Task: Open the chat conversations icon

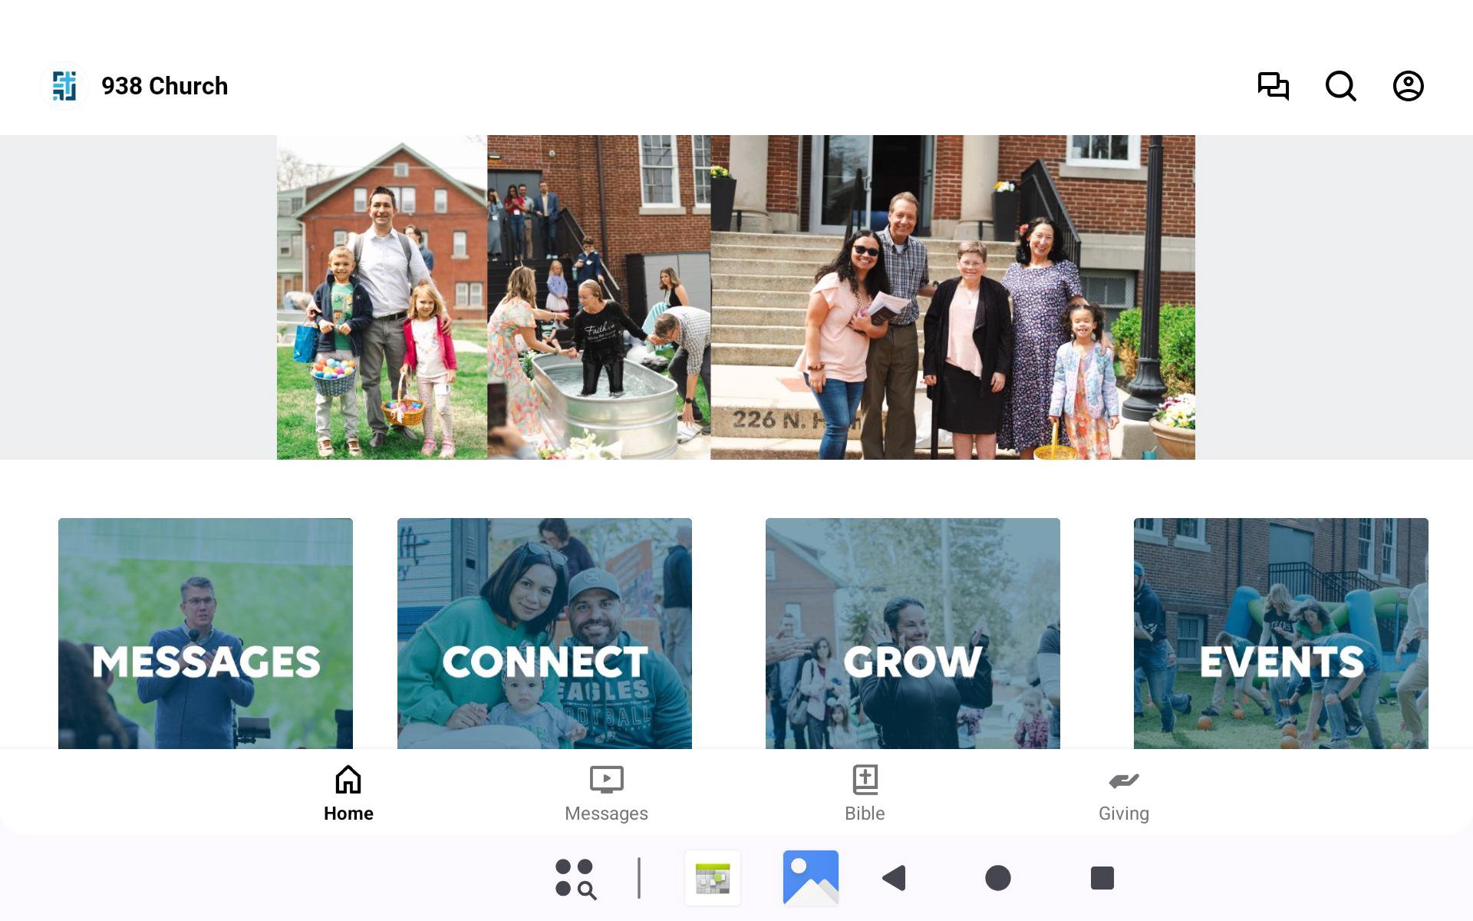Action: point(1274,86)
